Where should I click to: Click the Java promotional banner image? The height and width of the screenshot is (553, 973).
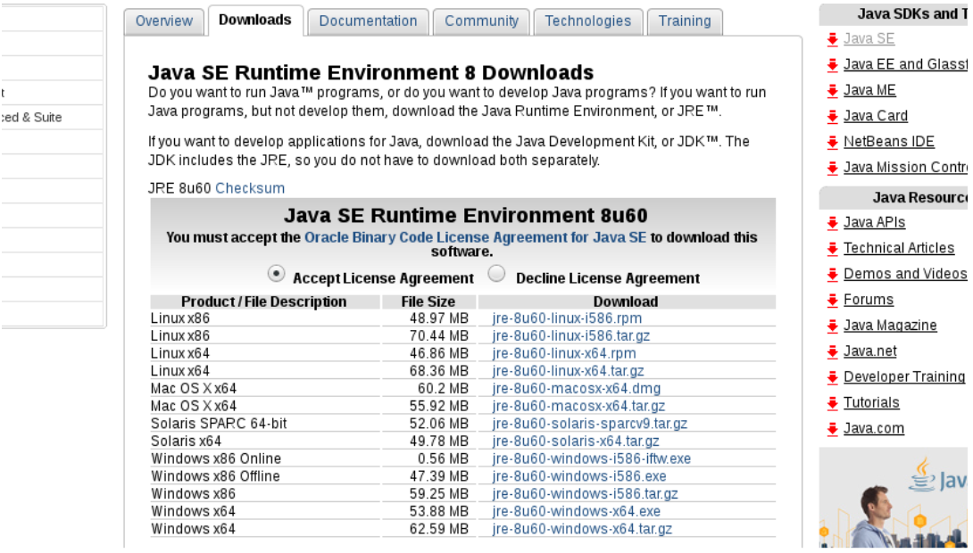coord(893,498)
